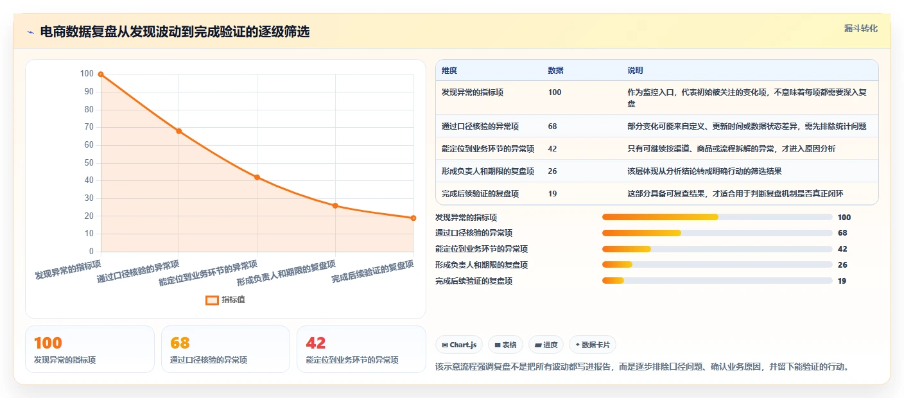Click the 完成后续验证的复盘项 progress bar

(717, 281)
